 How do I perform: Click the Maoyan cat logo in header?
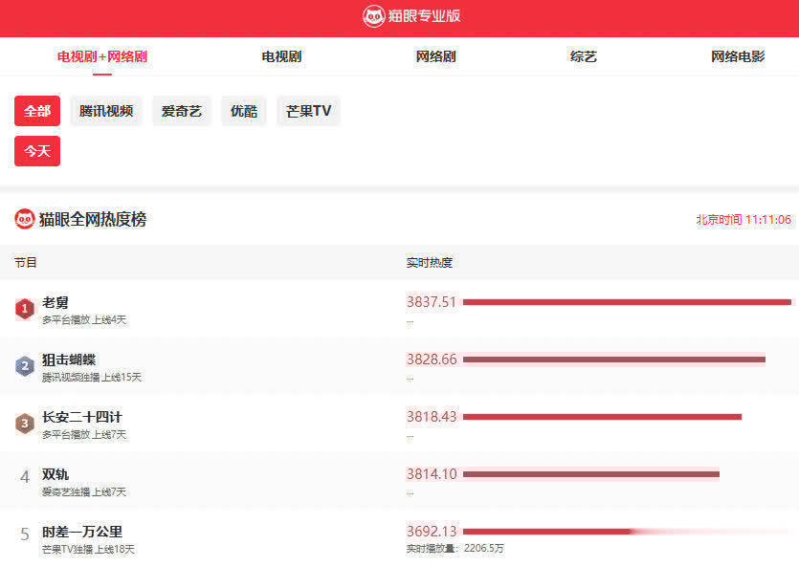click(374, 16)
